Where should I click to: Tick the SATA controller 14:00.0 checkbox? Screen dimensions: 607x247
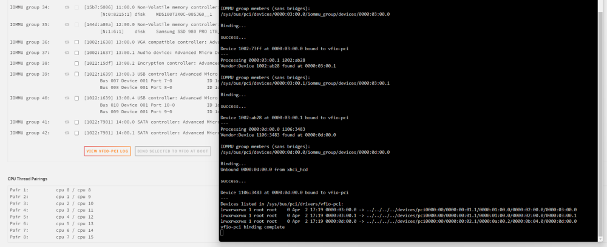(76, 122)
